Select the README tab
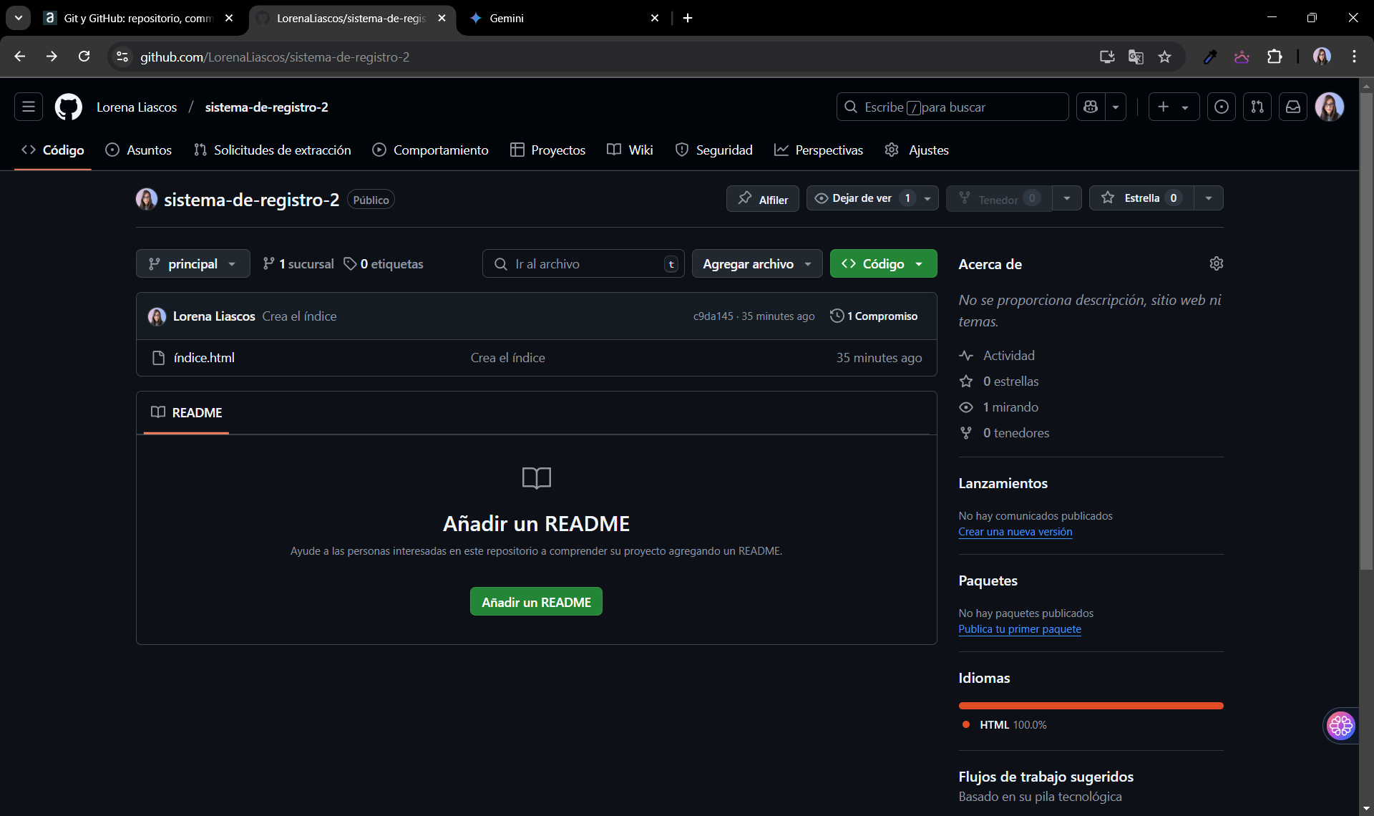 tap(187, 412)
